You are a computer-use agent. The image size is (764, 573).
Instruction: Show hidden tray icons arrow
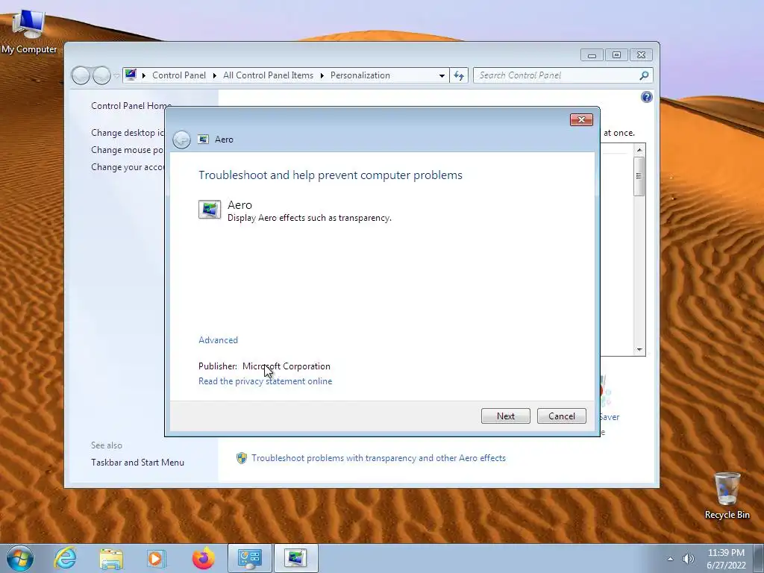[x=671, y=559]
